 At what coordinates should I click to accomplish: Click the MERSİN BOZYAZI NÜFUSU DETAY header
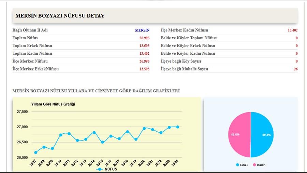pyautogui.click(x=60, y=16)
